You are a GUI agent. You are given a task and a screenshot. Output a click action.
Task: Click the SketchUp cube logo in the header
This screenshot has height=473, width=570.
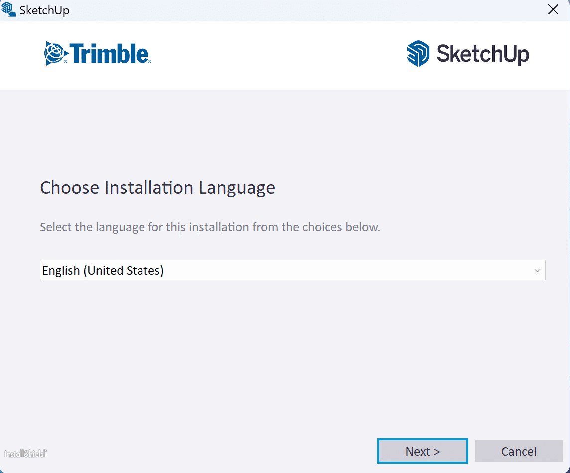(x=418, y=54)
